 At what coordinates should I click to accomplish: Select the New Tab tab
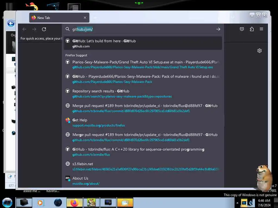pos(59,18)
